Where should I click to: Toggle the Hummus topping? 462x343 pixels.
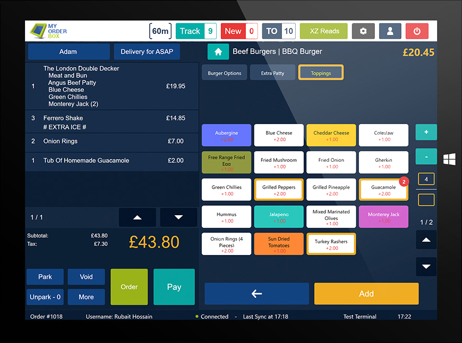227,217
